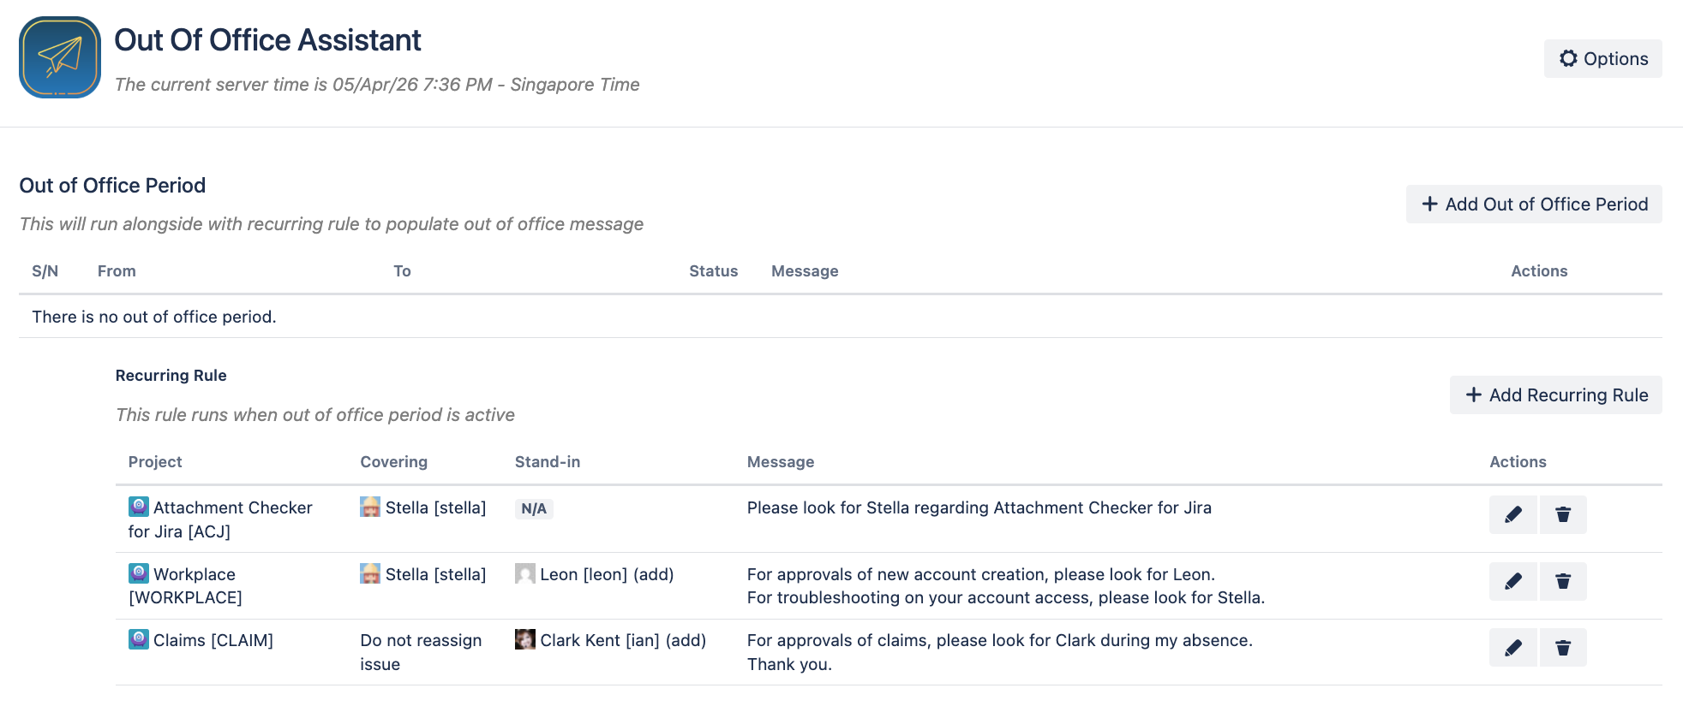
Task: Delete the Claims recurring rule
Action: (x=1563, y=648)
